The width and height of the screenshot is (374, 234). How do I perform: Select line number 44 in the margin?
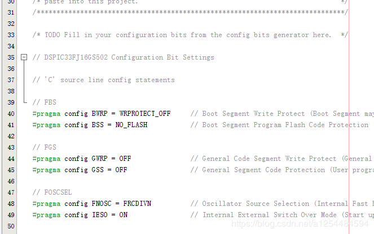pos(11,159)
